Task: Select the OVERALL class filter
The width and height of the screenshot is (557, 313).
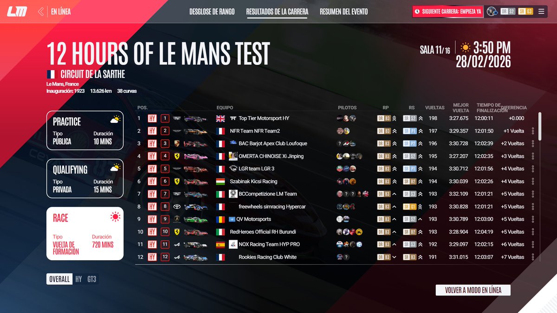Action: pyautogui.click(x=59, y=279)
